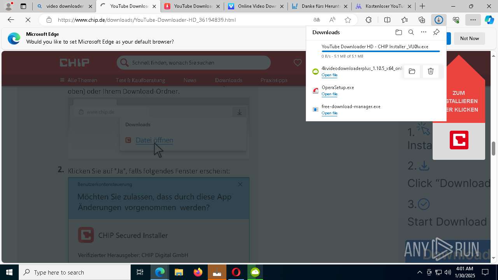Delete the 4kvideodownloaderplus download entry
This screenshot has width=498, height=280.
pos(431,71)
